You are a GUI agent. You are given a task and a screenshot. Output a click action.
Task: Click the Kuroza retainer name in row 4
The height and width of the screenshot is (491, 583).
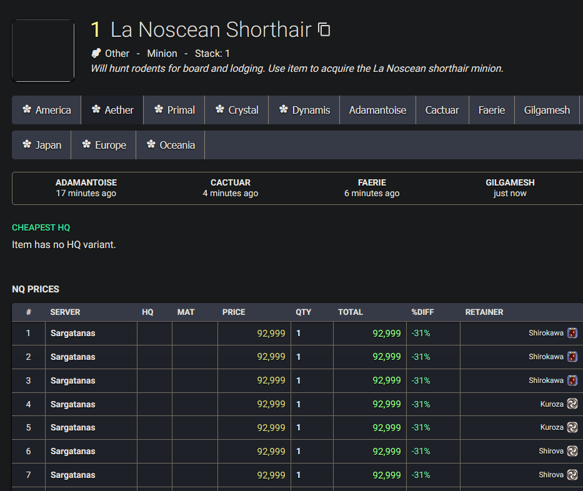(x=552, y=404)
